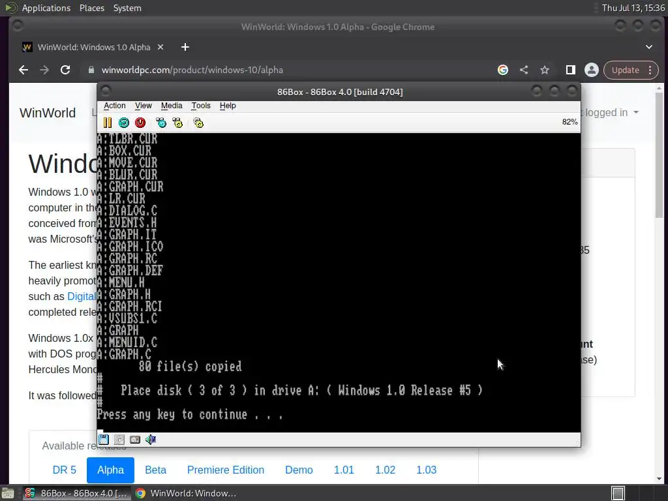Click inside the emulated DOS screen
The height and width of the screenshot is (501, 668).
click(x=339, y=282)
